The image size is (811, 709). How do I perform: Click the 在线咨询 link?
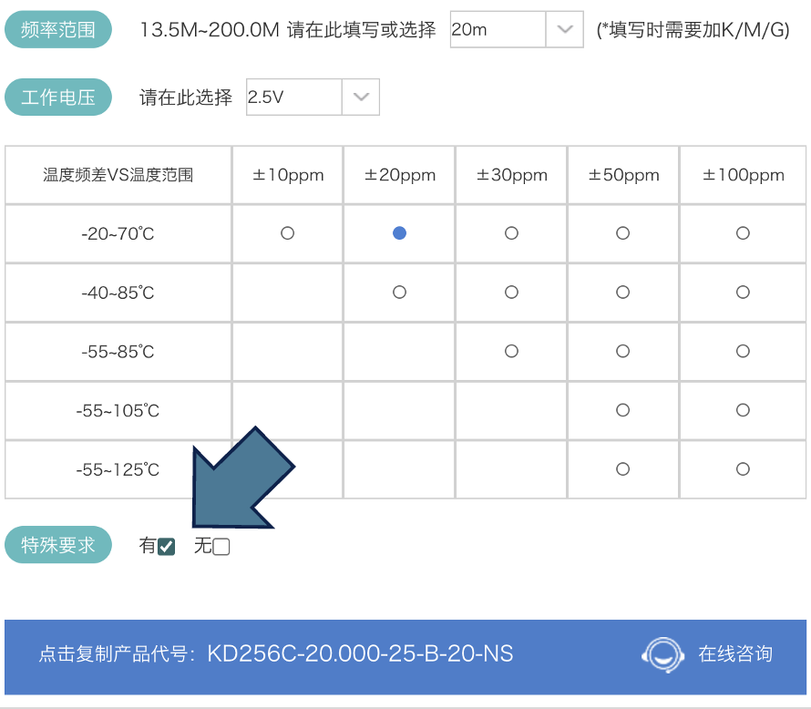pyautogui.click(x=735, y=653)
